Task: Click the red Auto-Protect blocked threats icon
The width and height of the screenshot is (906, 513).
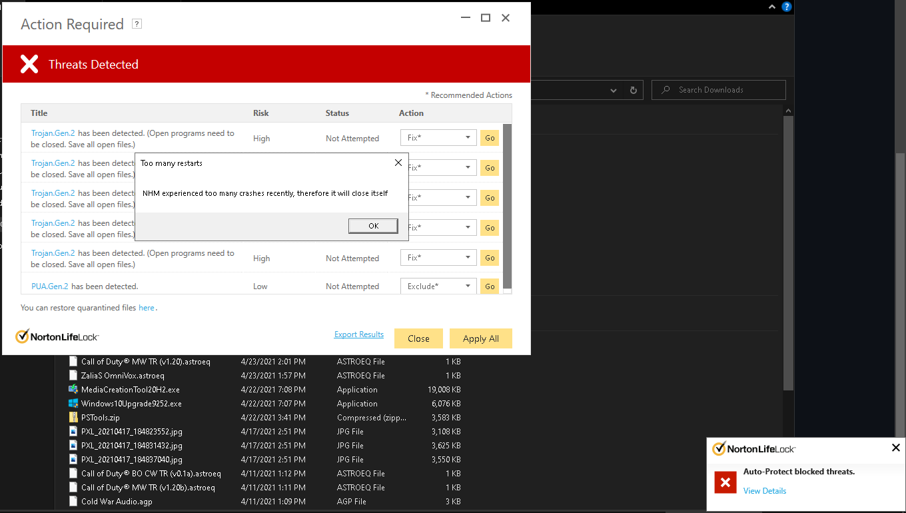Action: pos(725,482)
